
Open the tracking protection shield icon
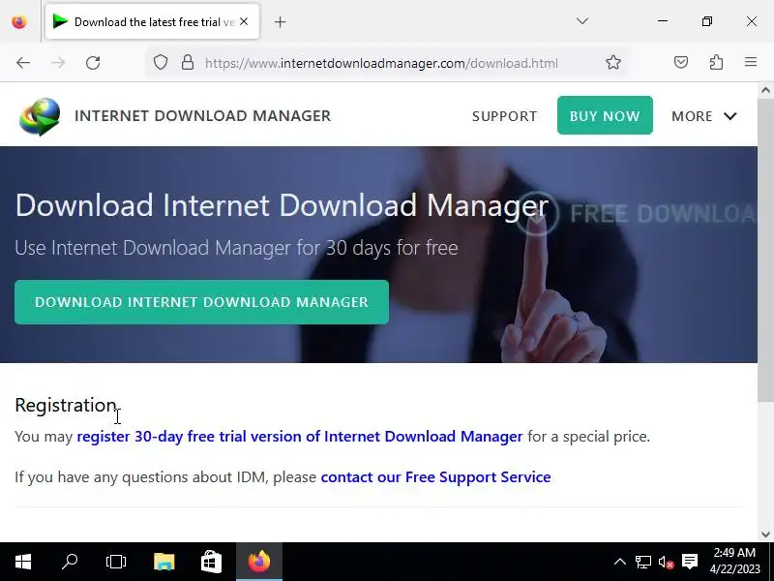click(161, 63)
